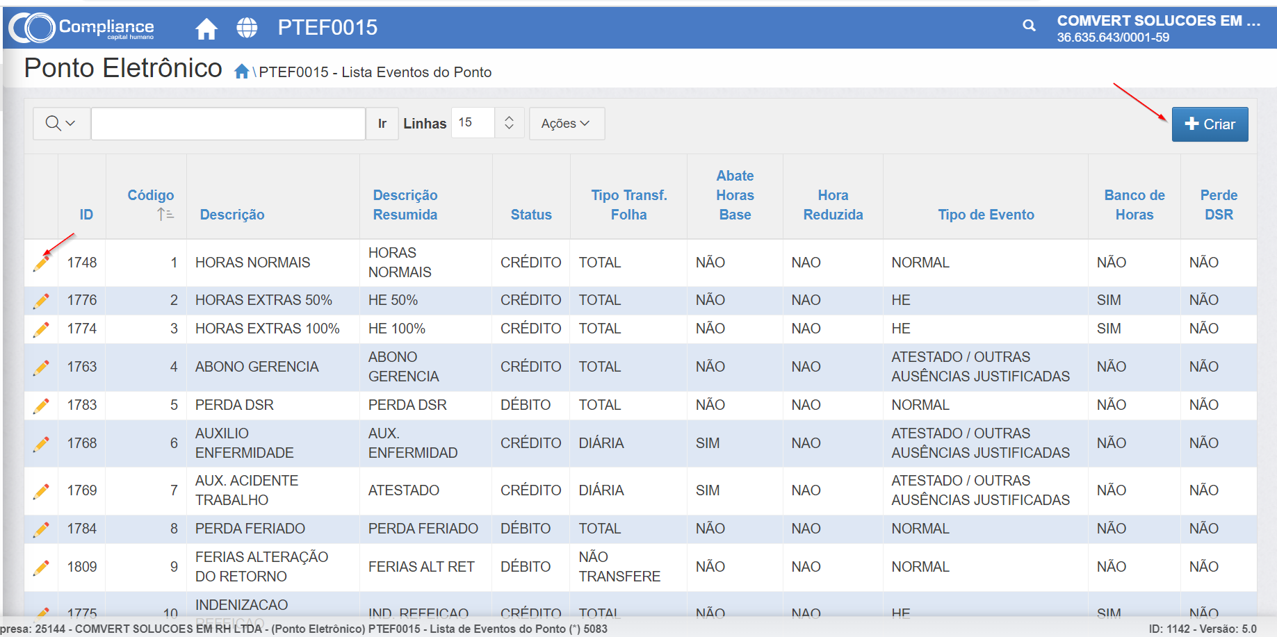Viewport: 1277px width, 637px height.
Task: Click the Compliance capital humano logo
Action: [x=81, y=28]
